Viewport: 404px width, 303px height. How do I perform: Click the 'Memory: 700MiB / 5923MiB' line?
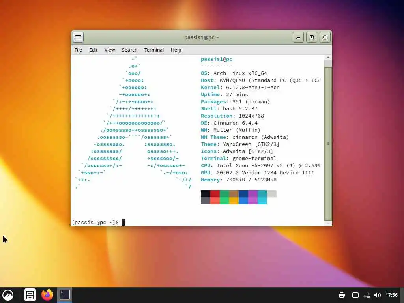(239, 180)
